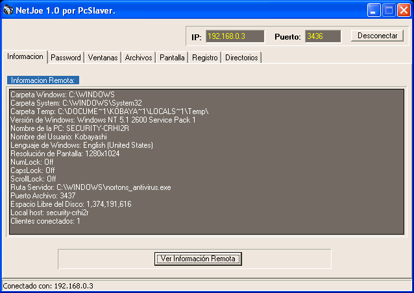Image resolution: width=414 pixels, height=293 pixels.
Task: Click the Ruta Servidor line in info panel
Action: tap(90, 187)
